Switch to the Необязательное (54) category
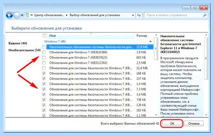This screenshot has height=136, width=214. point(25,50)
